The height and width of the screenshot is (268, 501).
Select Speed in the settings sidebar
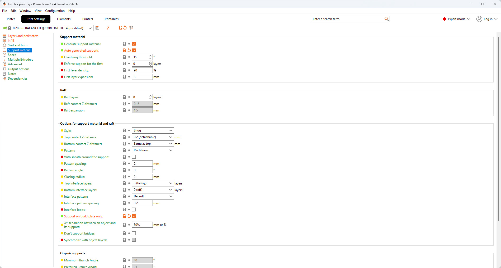point(12,55)
